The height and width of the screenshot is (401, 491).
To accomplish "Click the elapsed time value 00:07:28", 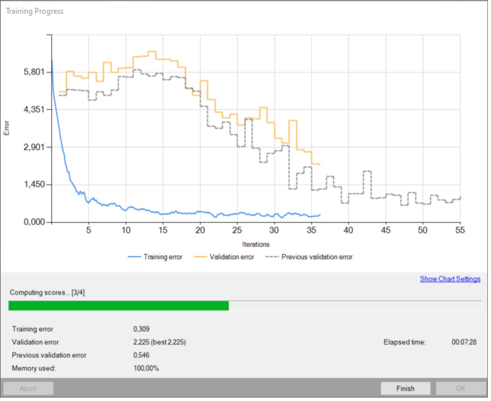I will pos(464,342).
